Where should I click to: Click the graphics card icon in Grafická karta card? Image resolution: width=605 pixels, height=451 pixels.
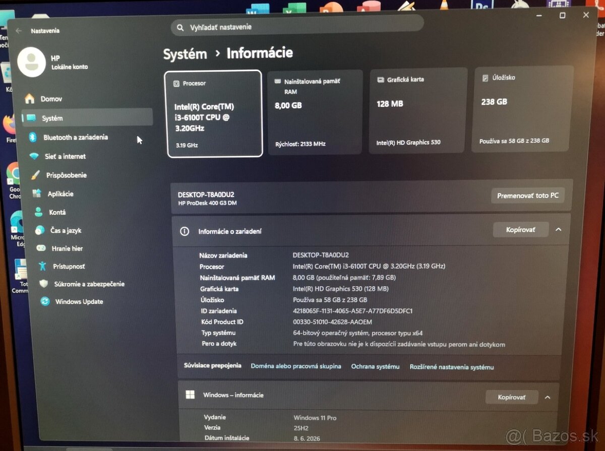tap(381, 80)
